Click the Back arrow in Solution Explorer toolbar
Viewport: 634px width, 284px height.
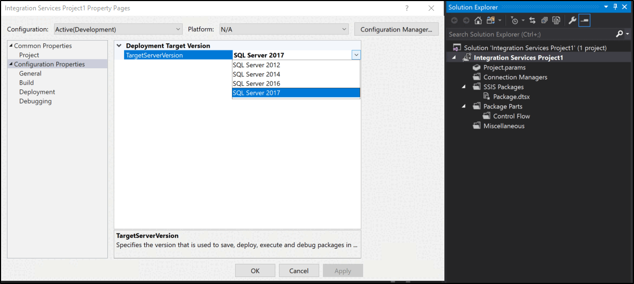[455, 20]
